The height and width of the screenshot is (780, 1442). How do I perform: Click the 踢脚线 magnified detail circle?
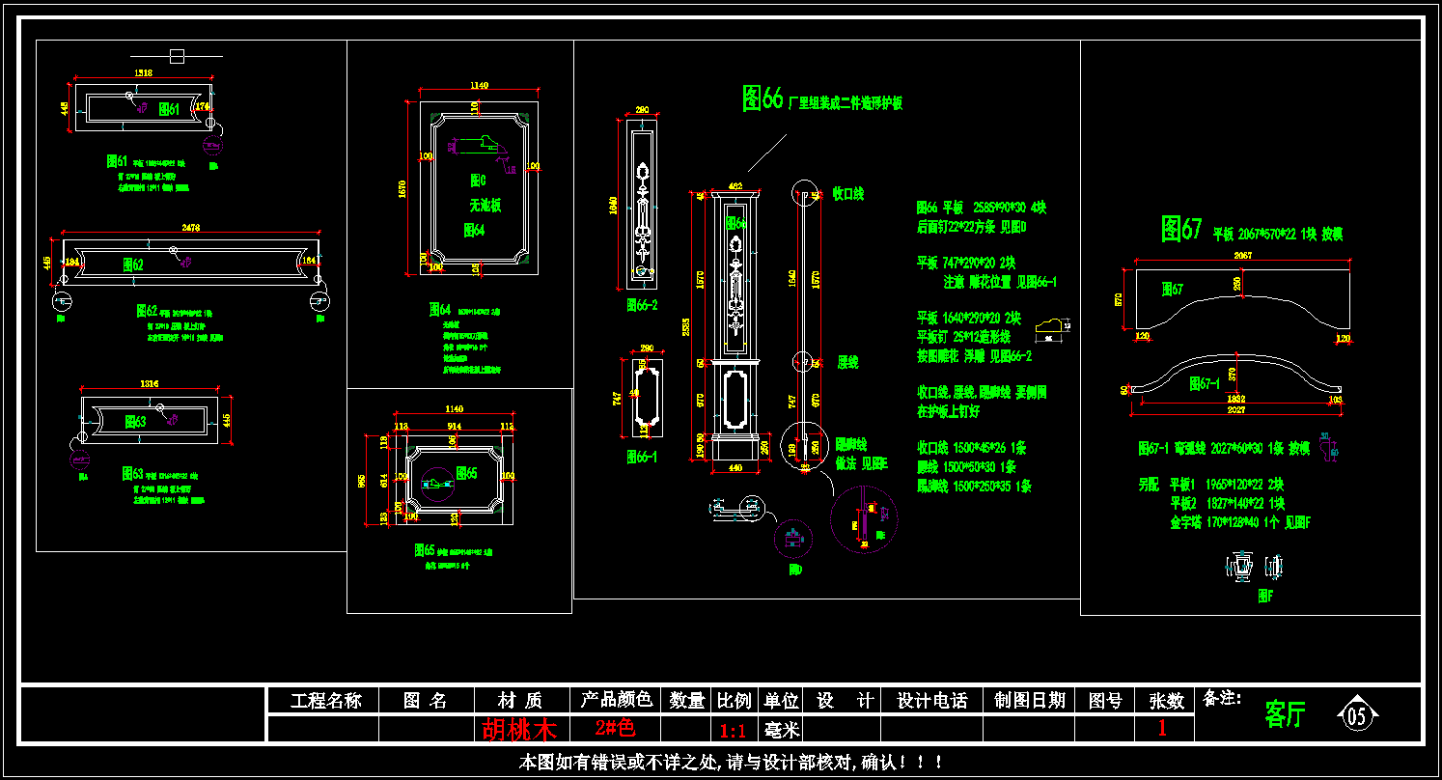coord(864,519)
